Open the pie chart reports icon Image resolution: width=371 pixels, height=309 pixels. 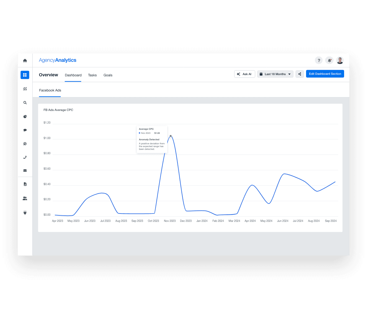[25, 116]
